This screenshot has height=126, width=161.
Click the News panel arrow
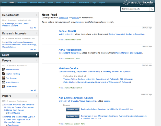coord(36,55)
